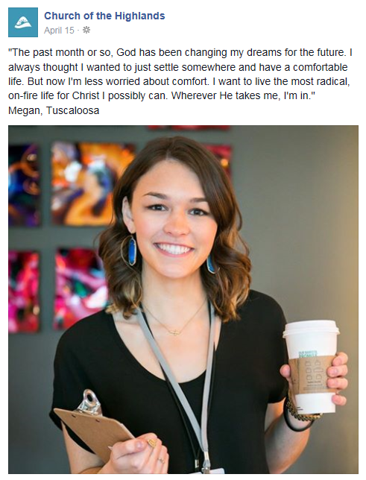Click the "Megan, Tuscaloosa" caption text
The height and width of the screenshot is (480, 366).
coord(54,110)
